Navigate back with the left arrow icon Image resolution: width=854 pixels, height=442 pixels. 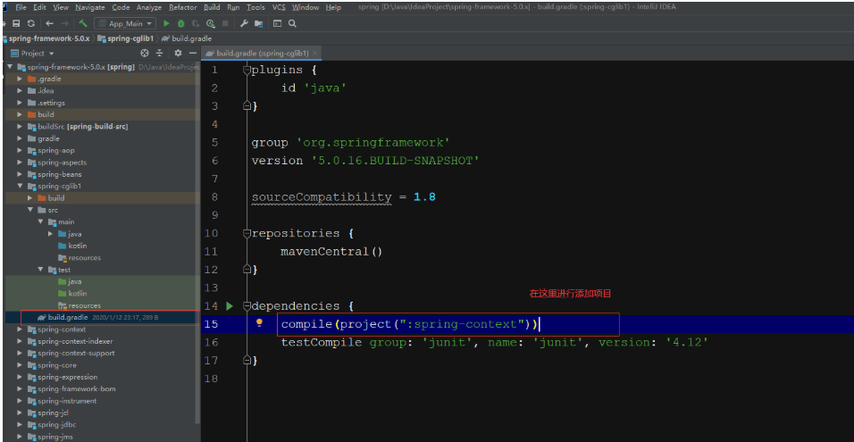(49, 23)
